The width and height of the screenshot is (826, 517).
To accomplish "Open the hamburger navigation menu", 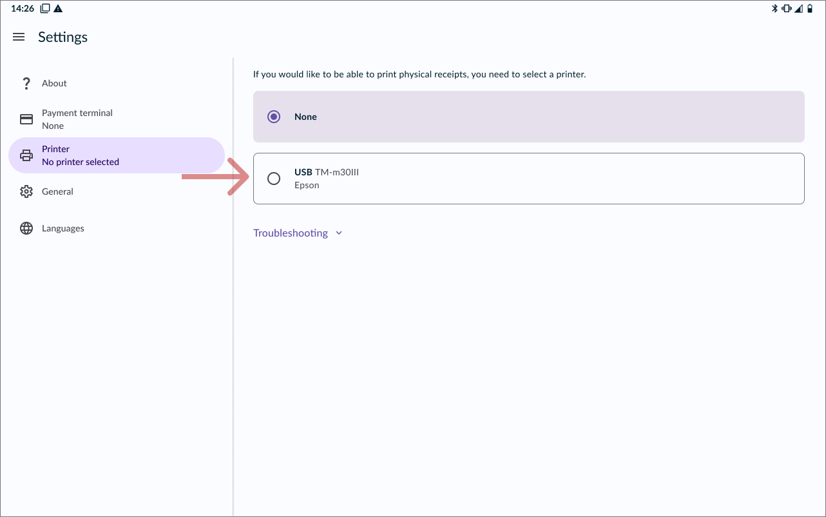I will [x=19, y=37].
